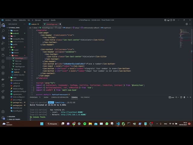Open WhatsApp from the taskbar
This screenshot has height=145, width=193.
pyautogui.click(x=107, y=124)
